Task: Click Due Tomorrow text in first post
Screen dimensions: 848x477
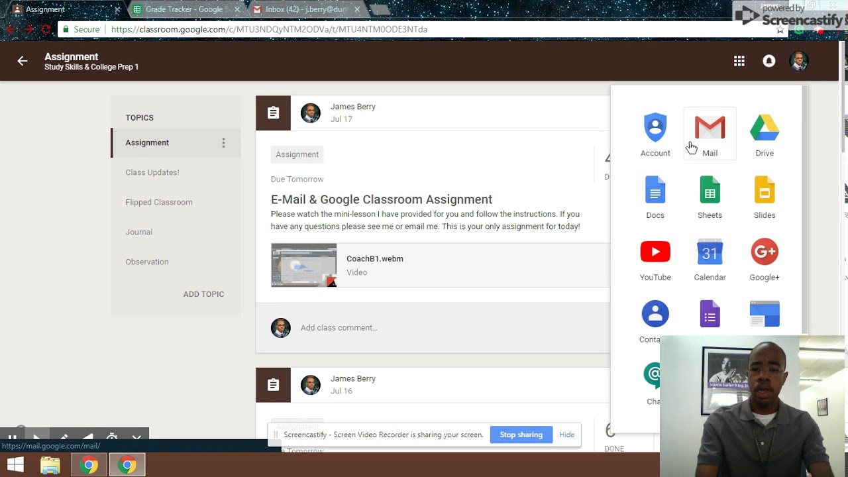Action: click(297, 180)
